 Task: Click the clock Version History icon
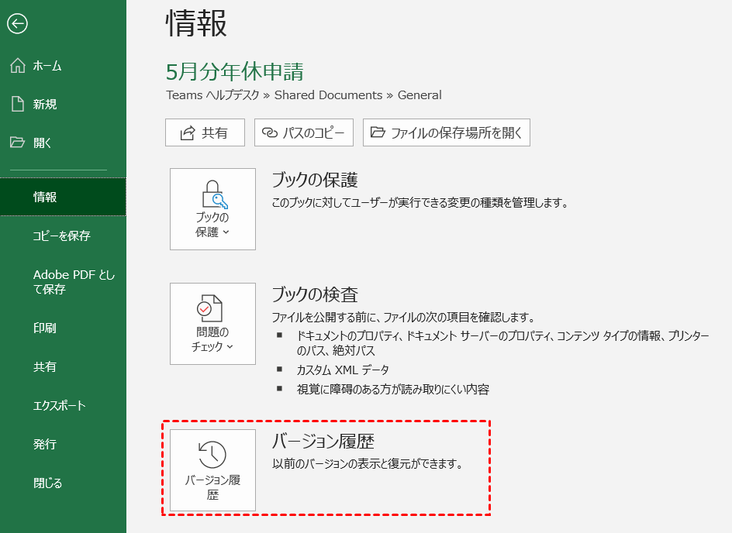[212, 455]
